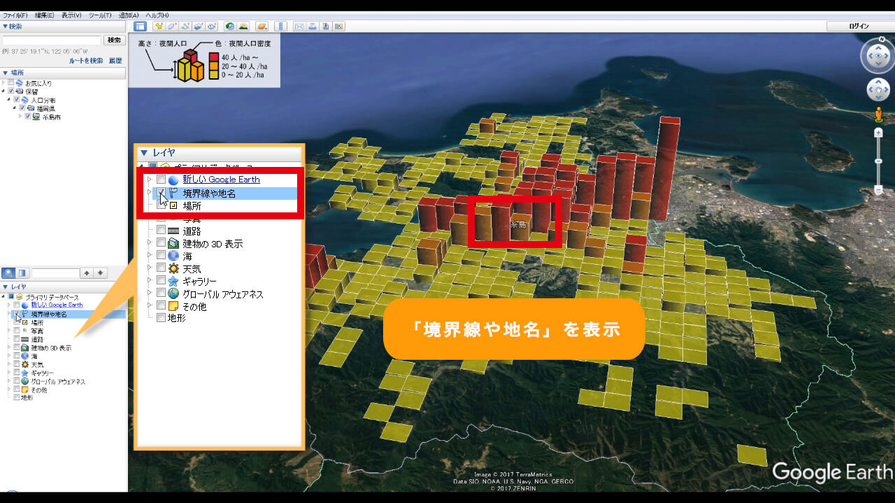The height and width of the screenshot is (503, 895).
Task: Click the 履歴 history link
Action: click(x=115, y=61)
